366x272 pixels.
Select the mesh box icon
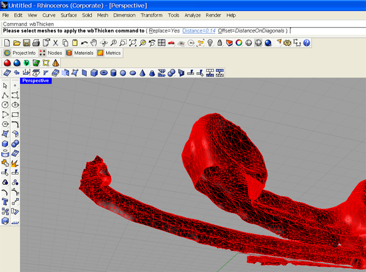pyautogui.click(x=94, y=73)
